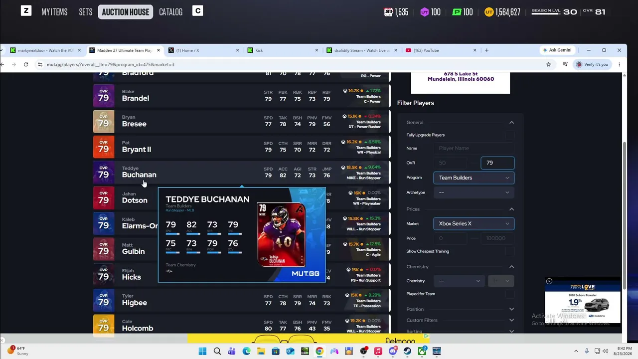Click Cole Holcomb's 79 OVR badge

click(x=103, y=326)
